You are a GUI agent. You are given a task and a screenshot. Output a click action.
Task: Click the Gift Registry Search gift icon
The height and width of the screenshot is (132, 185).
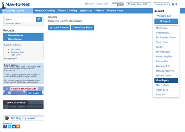(7, 118)
